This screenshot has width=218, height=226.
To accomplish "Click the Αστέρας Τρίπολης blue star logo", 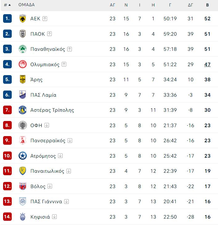I will click(x=23, y=110).
